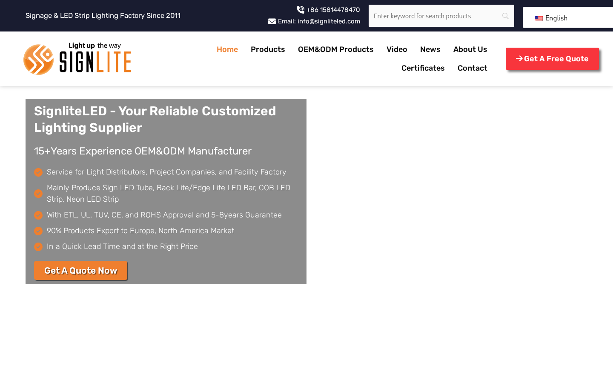This screenshot has height=383, width=613.
Task: Expand the Products menu
Action: [x=268, y=49]
